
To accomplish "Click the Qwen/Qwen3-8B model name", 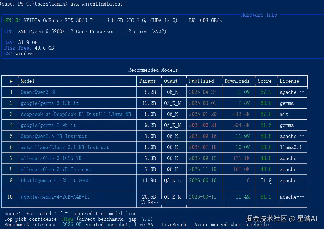I will click(39, 92).
